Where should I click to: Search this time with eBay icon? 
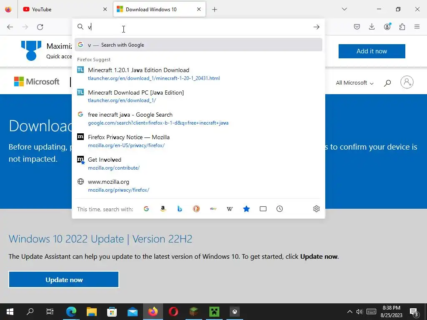click(x=213, y=209)
